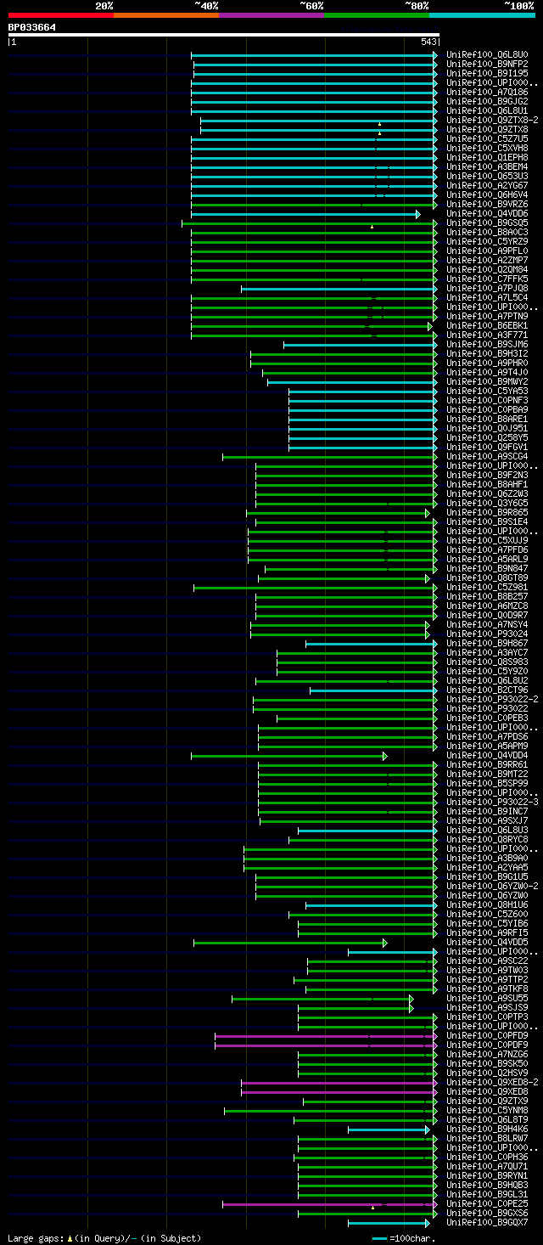543x1245 pixels.
Task: Select the UniRef100_Q6YZW0-2 label
Action: pyautogui.click(x=492, y=887)
